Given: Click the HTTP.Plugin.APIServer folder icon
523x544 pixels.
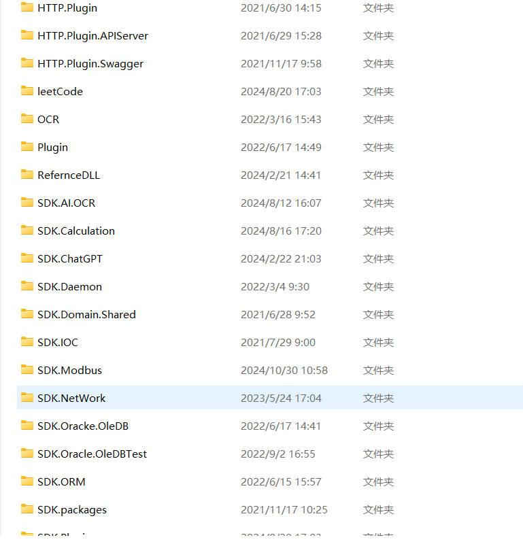Looking at the screenshot, I should 27,35.
